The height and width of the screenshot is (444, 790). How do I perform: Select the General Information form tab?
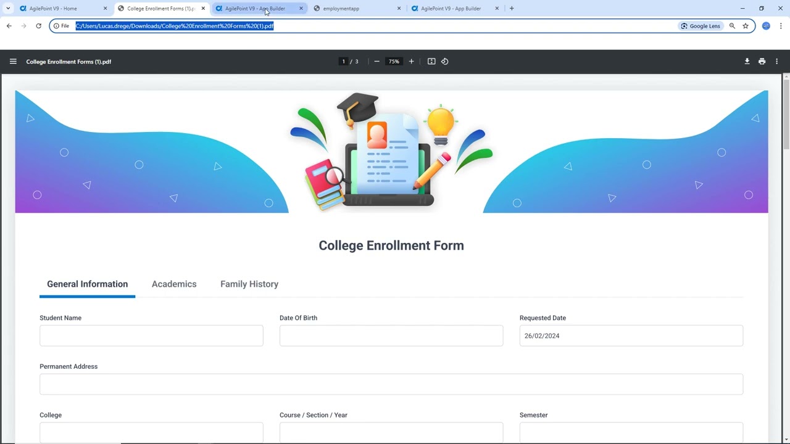click(87, 284)
